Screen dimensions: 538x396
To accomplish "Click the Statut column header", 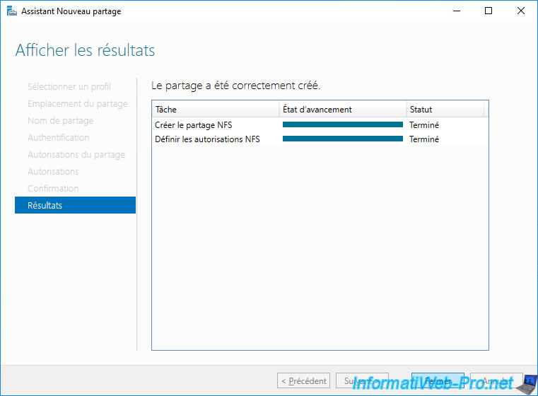I will (444, 110).
